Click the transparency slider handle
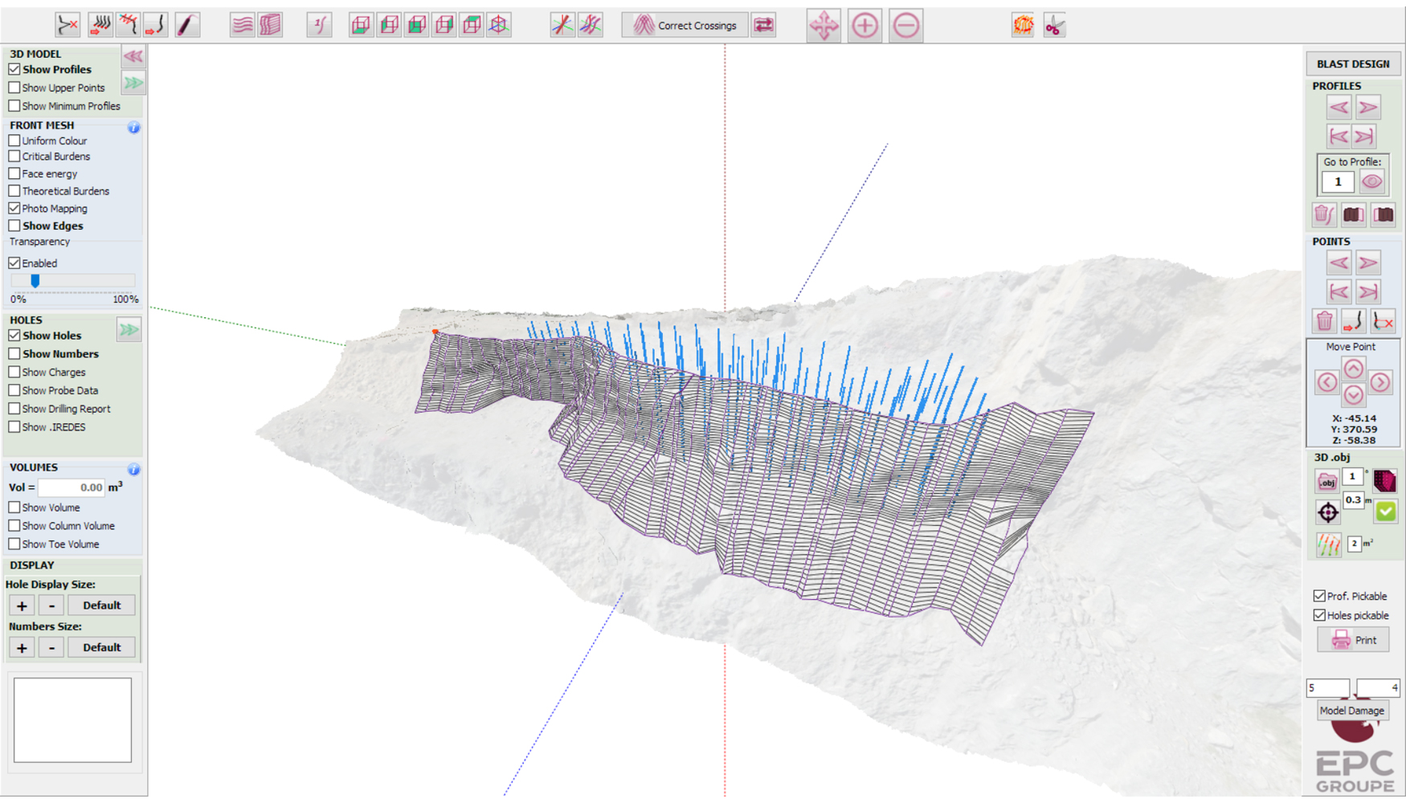Image resolution: width=1406 pixels, height=803 pixels. (35, 280)
